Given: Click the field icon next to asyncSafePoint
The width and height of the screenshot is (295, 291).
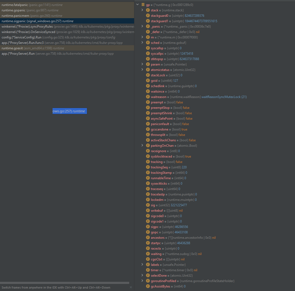Looking at the screenshot, I should tap(148, 119).
